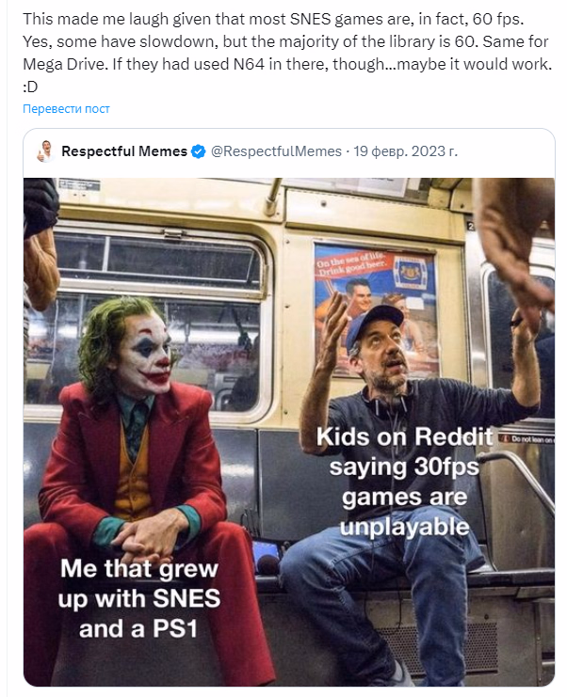Click the blue verified badge icon
Image resolution: width=567 pixels, height=697 pixels.
pyautogui.click(x=198, y=152)
